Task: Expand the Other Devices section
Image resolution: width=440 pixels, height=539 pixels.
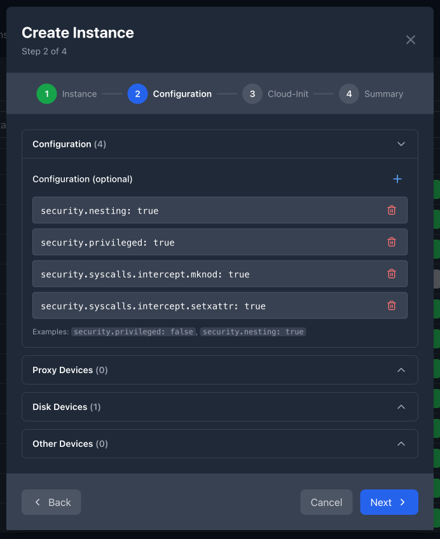Action: [401, 443]
